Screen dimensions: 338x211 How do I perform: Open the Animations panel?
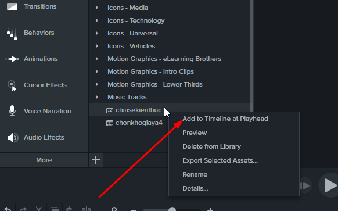click(x=32, y=59)
